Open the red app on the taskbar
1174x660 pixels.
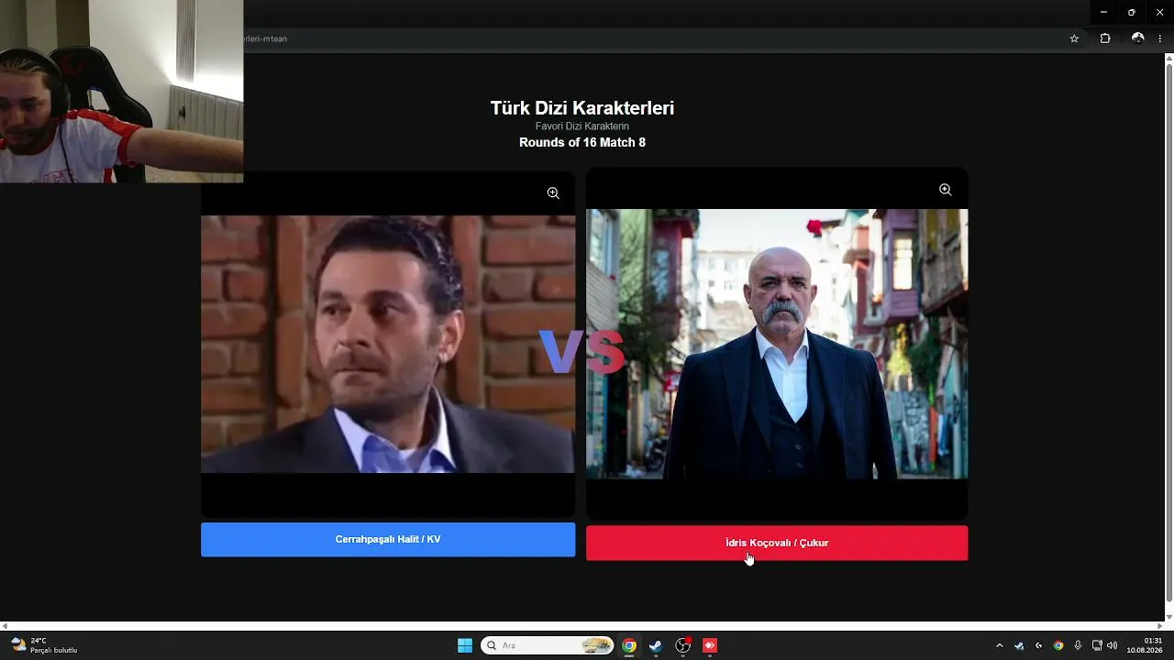(710, 645)
